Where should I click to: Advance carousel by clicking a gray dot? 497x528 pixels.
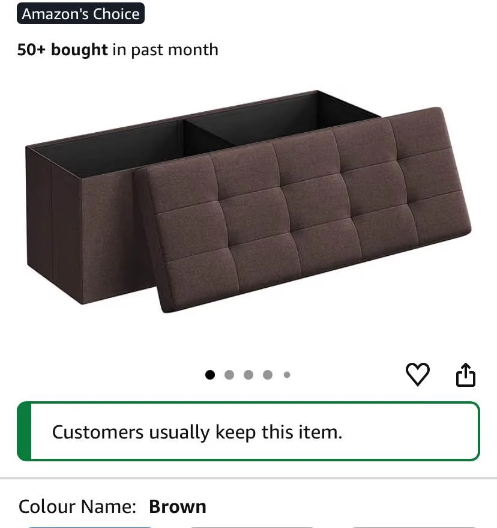pos(230,374)
